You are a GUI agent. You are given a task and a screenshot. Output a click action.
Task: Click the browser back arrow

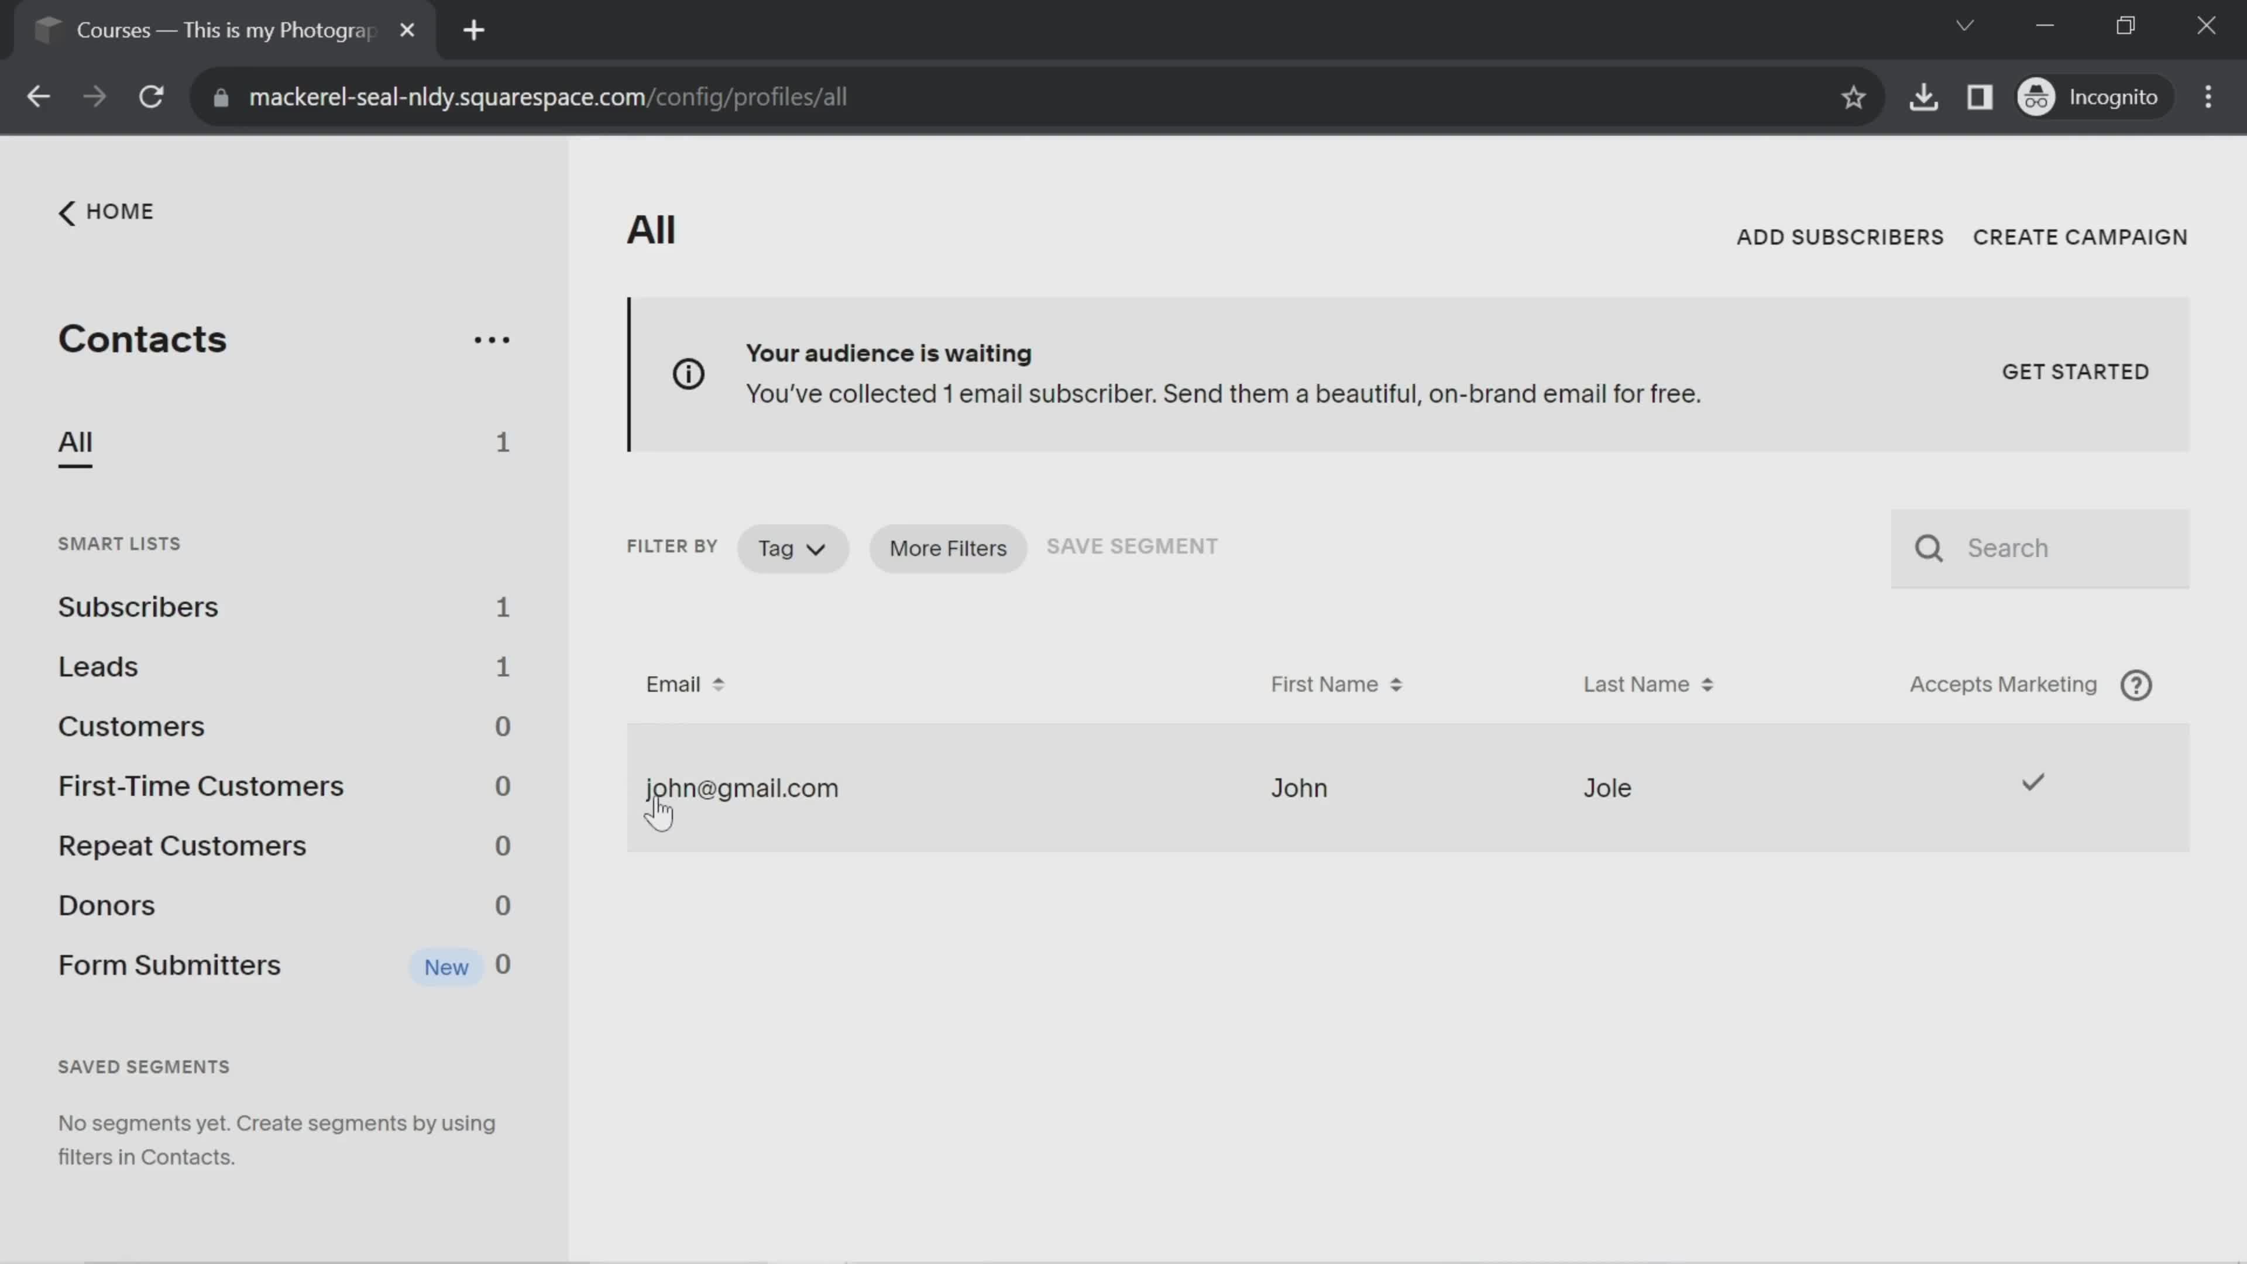click(x=39, y=97)
